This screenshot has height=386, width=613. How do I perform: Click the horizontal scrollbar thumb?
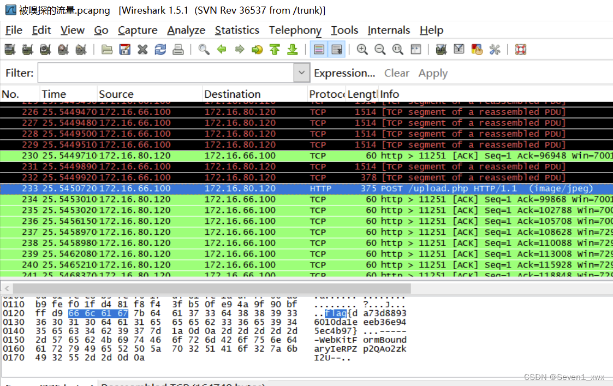coord(212,289)
